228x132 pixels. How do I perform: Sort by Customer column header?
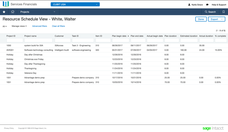coord(59,36)
